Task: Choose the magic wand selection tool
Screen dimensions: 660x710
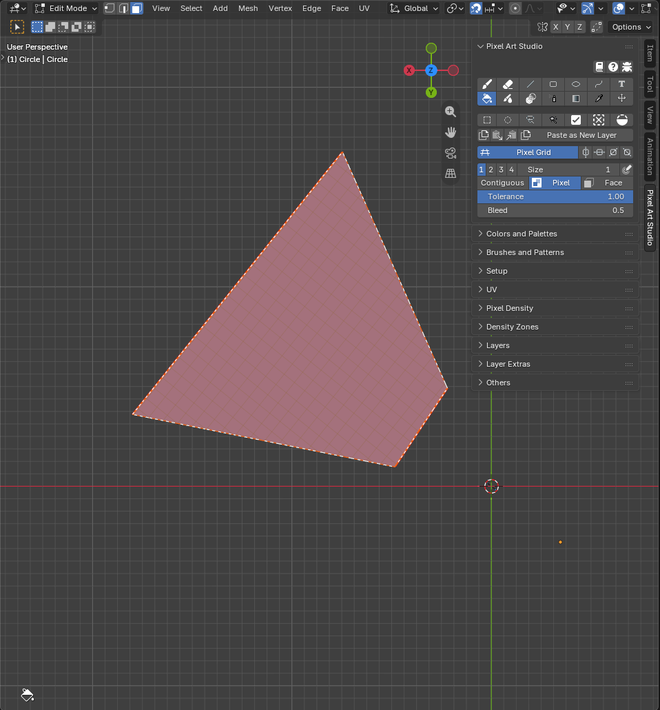Action: coord(553,120)
